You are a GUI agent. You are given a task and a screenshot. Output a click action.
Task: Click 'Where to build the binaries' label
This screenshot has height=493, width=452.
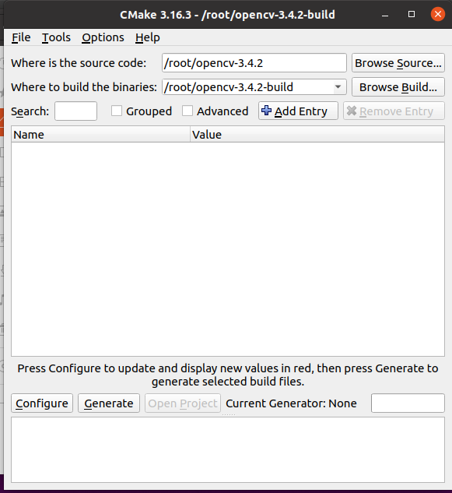(84, 87)
